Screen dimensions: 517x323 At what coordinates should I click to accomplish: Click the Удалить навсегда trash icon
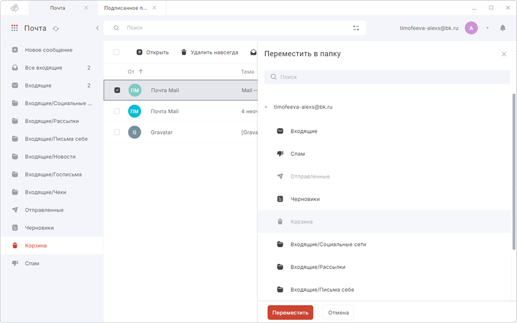(184, 53)
